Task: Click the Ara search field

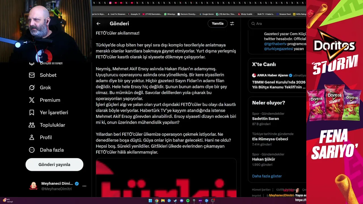Action: 277,24
